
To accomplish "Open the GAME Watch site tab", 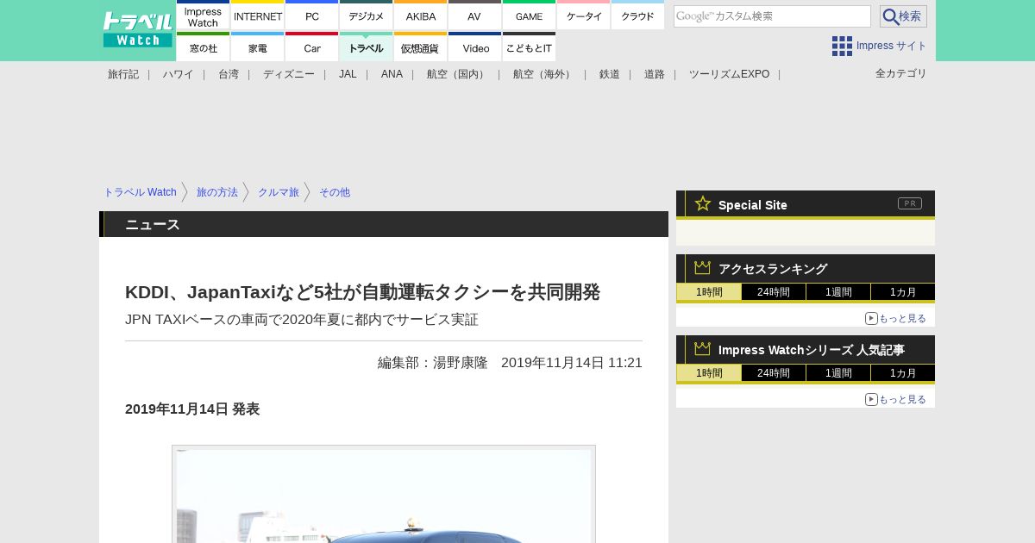I will point(530,16).
